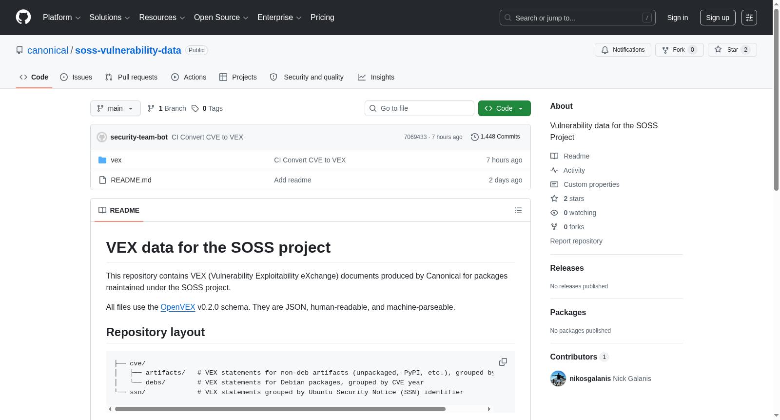Click the play icon of Actions tab
The width and height of the screenshot is (780, 420).
click(x=175, y=77)
